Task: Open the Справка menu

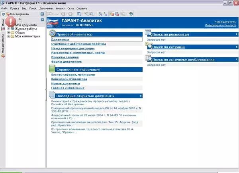Action: pos(82,8)
